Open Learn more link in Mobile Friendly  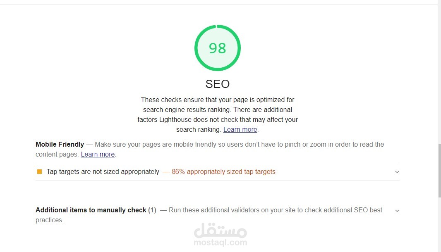click(x=98, y=154)
